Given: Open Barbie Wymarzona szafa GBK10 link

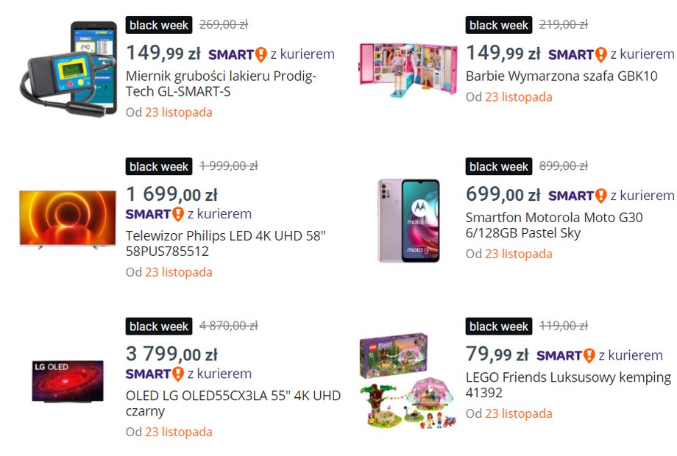Looking at the screenshot, I should click(561, 76).
